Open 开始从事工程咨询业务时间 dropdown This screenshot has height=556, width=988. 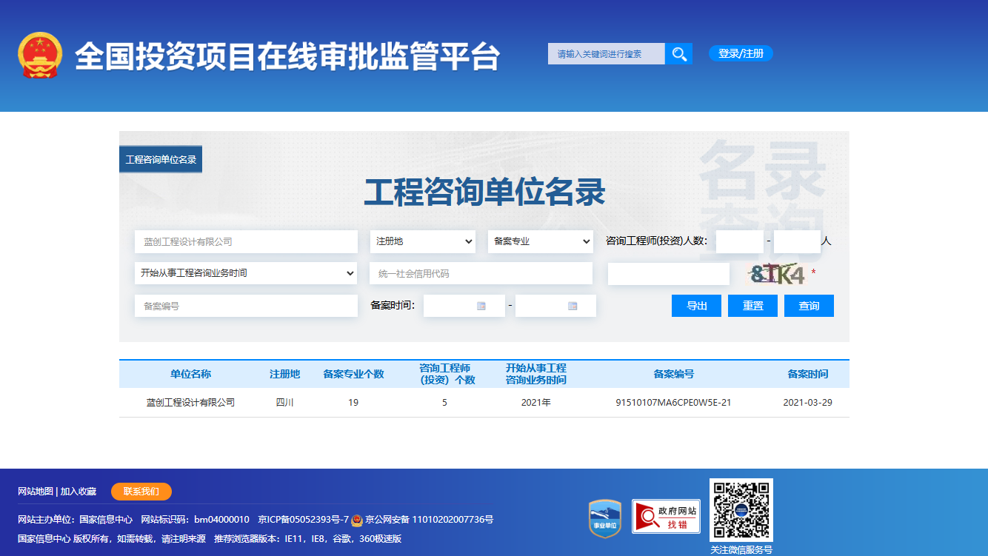(x=246, y=273)
